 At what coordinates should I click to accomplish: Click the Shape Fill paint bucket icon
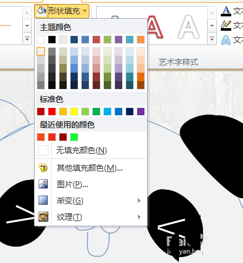[x=41, y=10]
